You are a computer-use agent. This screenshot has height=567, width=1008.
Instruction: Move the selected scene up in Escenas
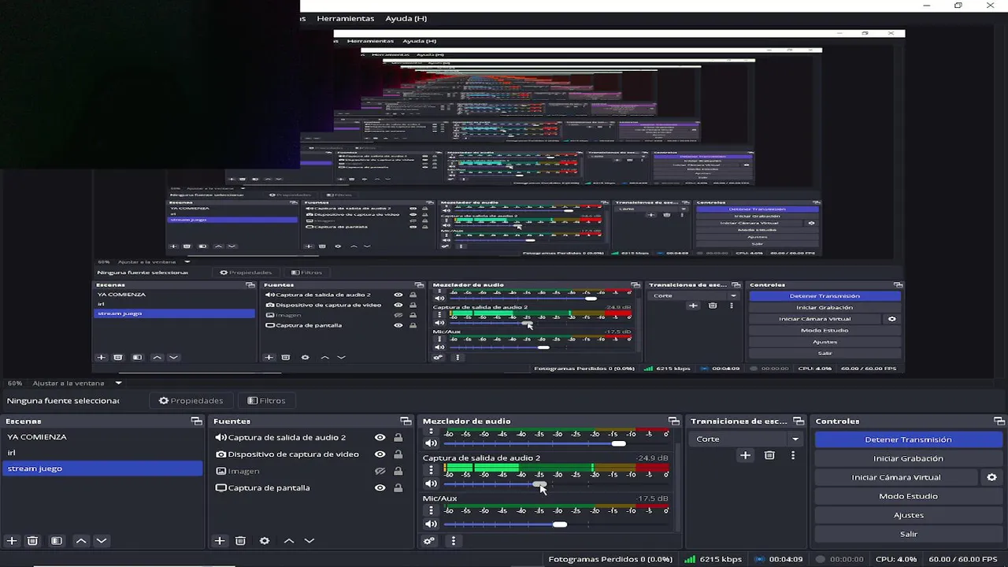pos(81,541)
